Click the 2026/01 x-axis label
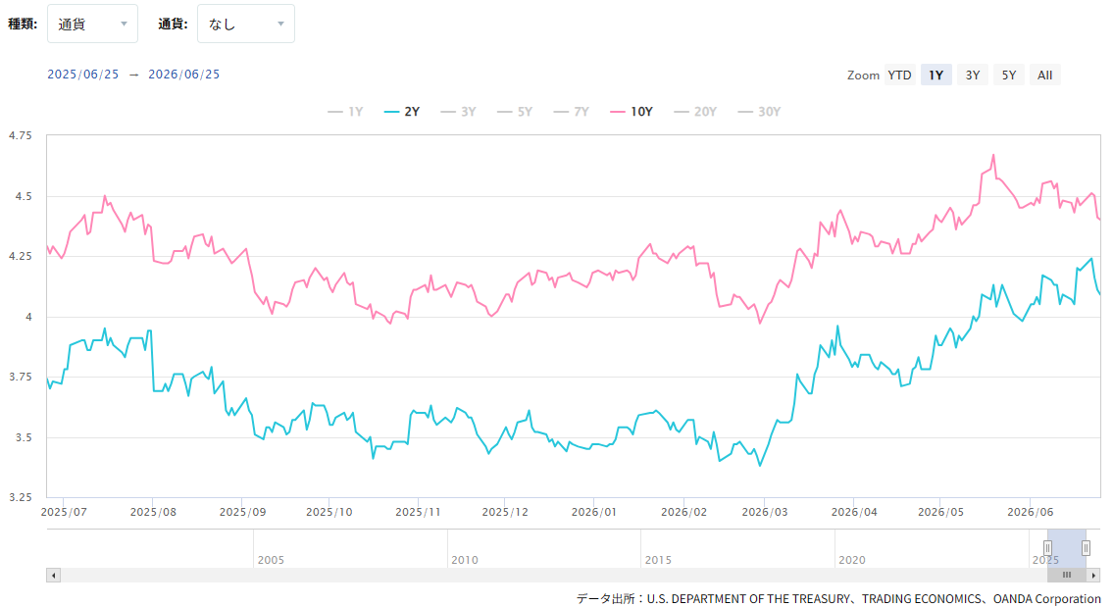The height and width of the screenshot is (607, 1112). click(593, 512)
